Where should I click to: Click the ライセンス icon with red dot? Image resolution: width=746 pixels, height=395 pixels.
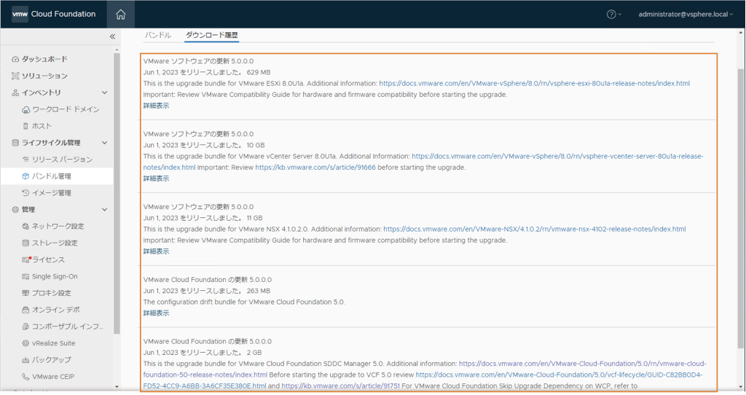[x=26, y=260]
